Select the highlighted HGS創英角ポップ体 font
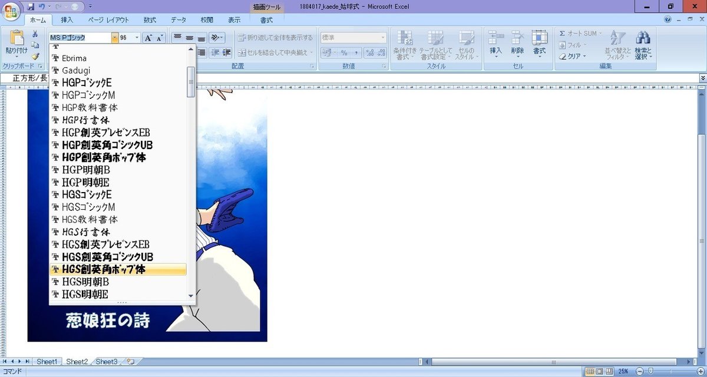Screen dimensions: 707x377 [118, 269]
